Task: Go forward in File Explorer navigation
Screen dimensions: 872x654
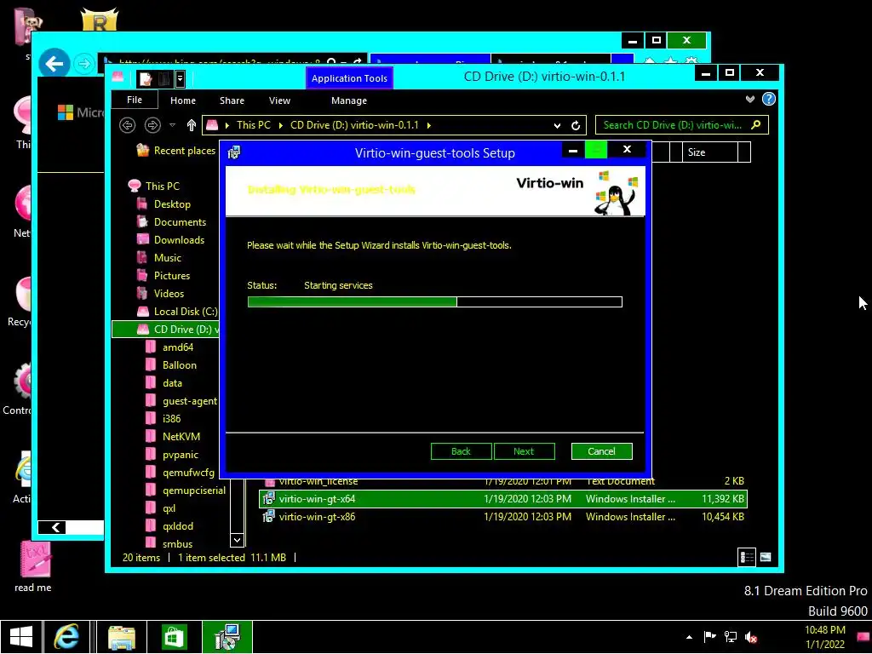Action: click(152, 125)
